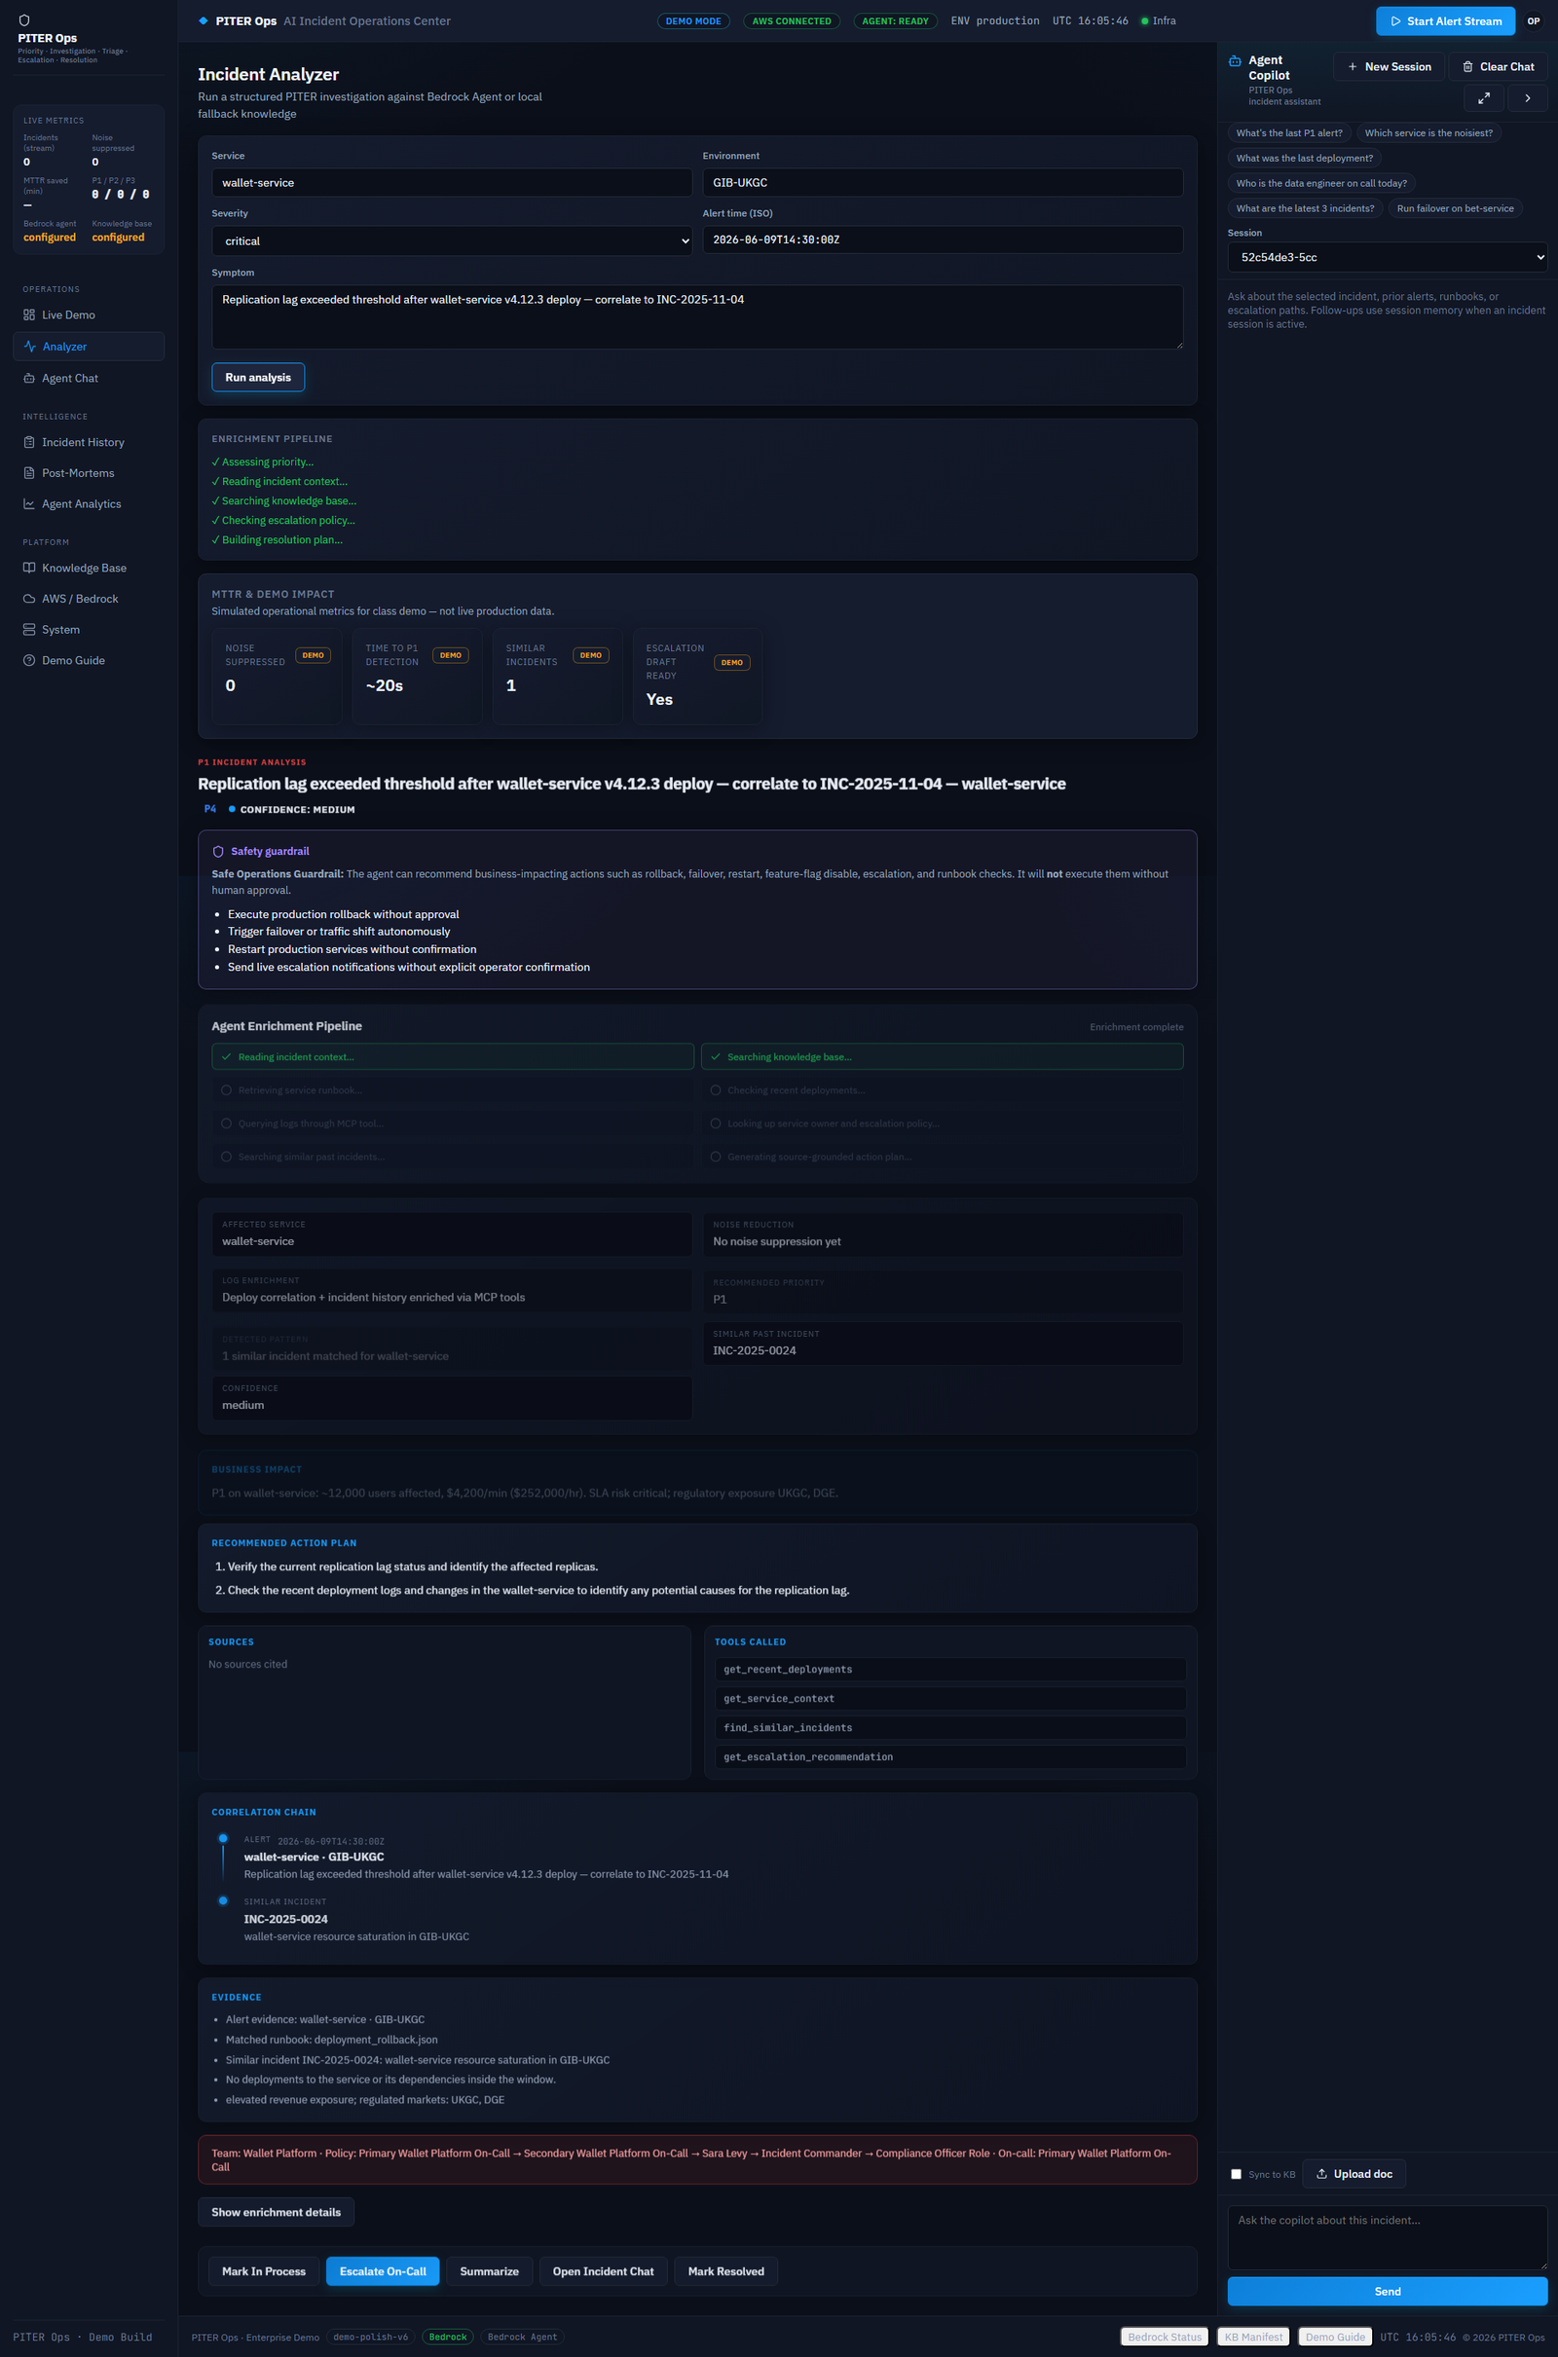Image resolution: width=1558 pixels, height=2357 pixels.
Task: Select Checking recent deployments step
Action: pyautogui.click(x=942, y=1090)
